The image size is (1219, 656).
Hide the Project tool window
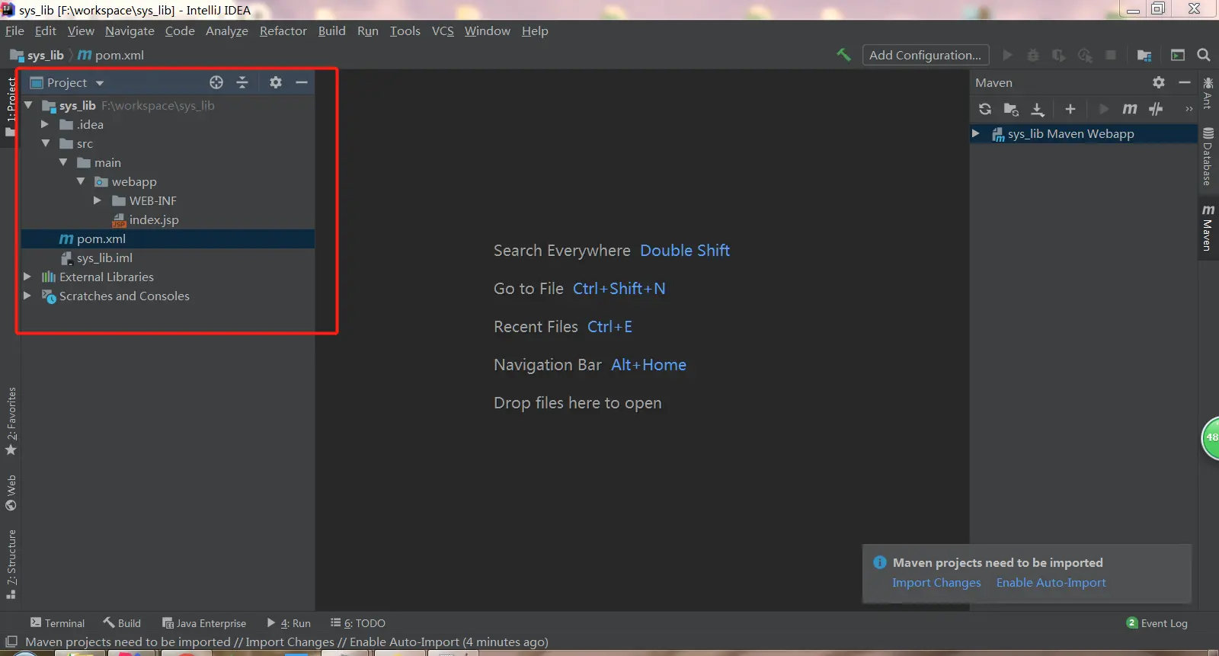pyautogui.click(x=302, y=82)
